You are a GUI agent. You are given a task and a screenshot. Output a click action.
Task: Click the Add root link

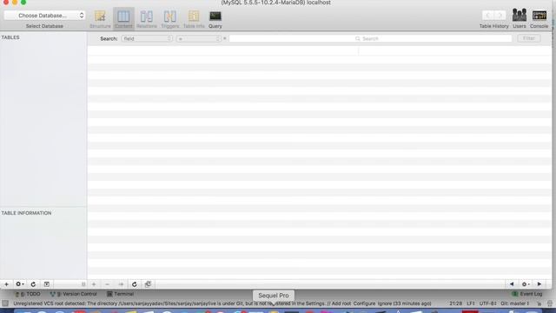tap(340, 303)
